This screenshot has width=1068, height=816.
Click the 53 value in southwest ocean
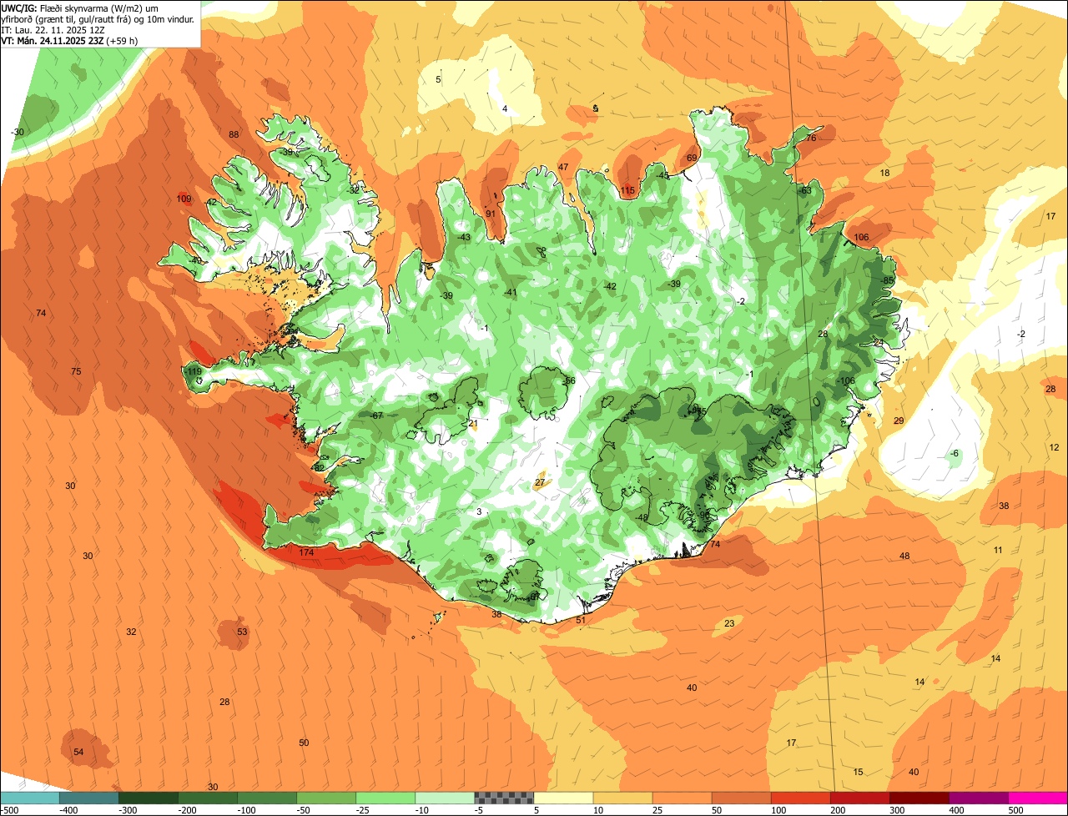(x=242, y=632)
